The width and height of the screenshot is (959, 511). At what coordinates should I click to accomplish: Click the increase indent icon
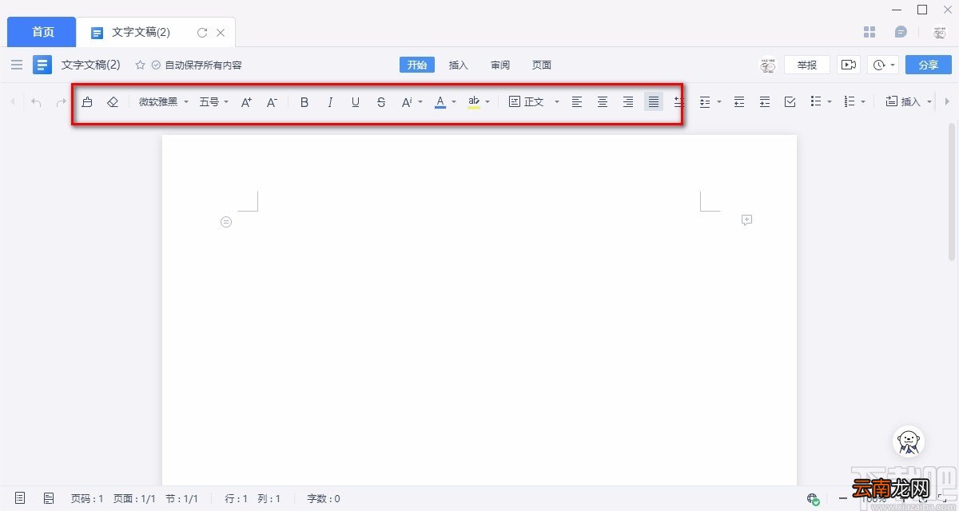[x=765, y=102]
